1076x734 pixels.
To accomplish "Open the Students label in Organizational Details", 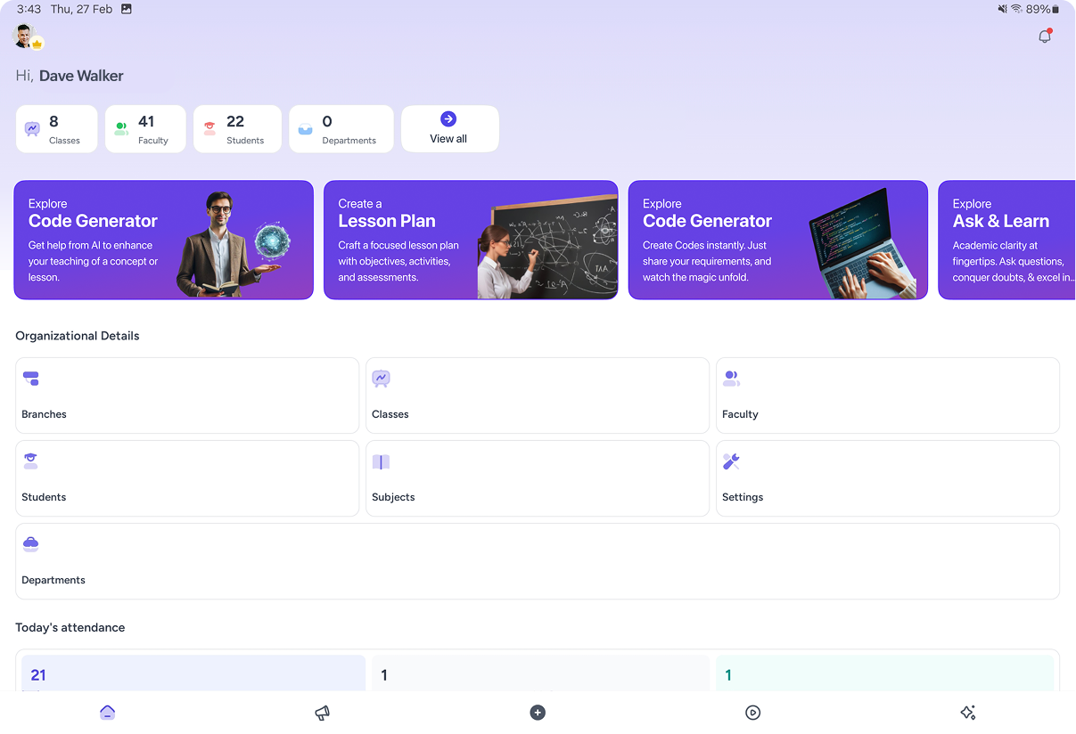I will 44,497.
